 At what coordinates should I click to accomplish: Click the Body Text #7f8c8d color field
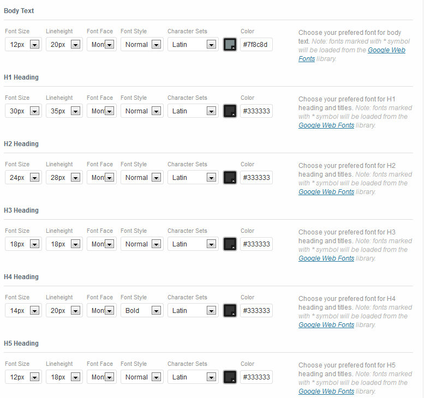pyautogui.click(x=256, y=45)
